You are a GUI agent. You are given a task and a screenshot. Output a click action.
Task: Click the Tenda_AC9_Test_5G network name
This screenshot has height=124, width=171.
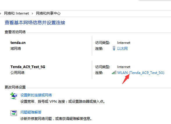[x=28, y=67]
